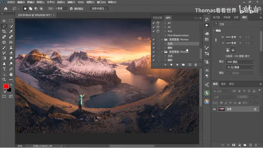Screen dimensions: 263x148
Task: Select the Path Selection arrow tool
Action: 4,74
